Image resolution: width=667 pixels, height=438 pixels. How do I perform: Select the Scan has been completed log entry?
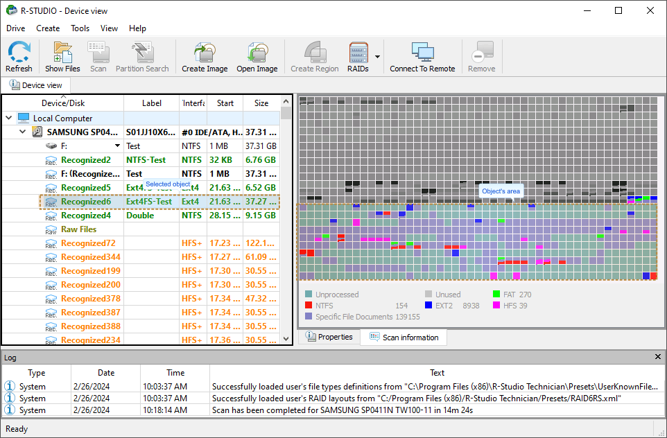click(333, 410)
